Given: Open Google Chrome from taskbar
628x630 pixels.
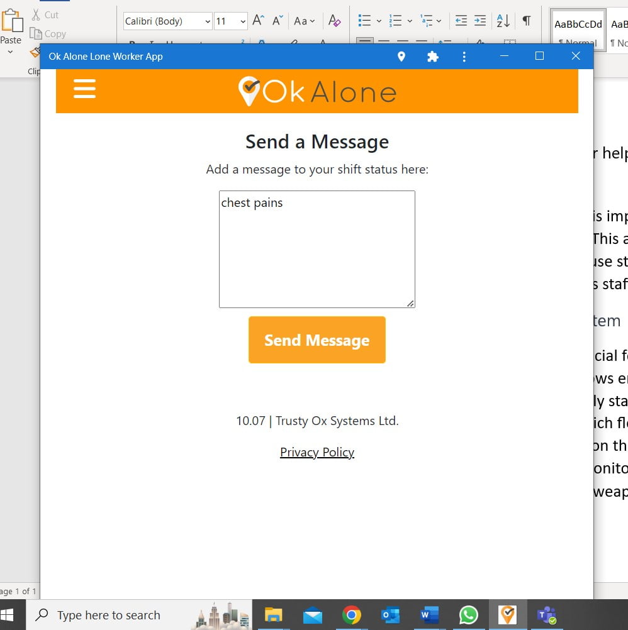Looking at the screenshot, I should [351, 615].
